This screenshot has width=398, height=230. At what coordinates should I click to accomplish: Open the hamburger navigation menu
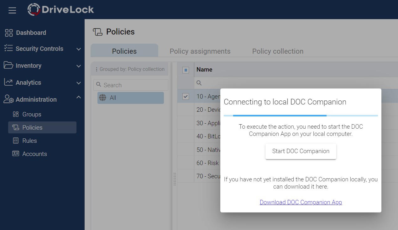pos(12,10)
